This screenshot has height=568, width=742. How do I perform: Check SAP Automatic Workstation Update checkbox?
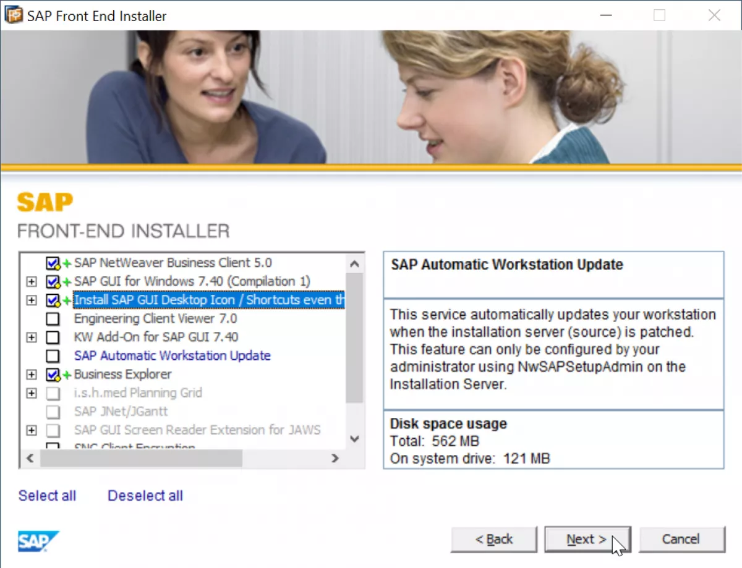pos(53,356)
